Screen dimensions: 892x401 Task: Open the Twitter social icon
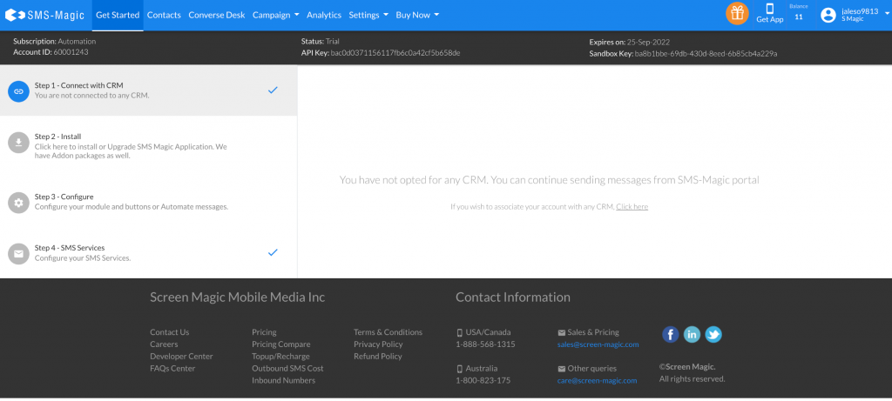[x=713, y=335]
